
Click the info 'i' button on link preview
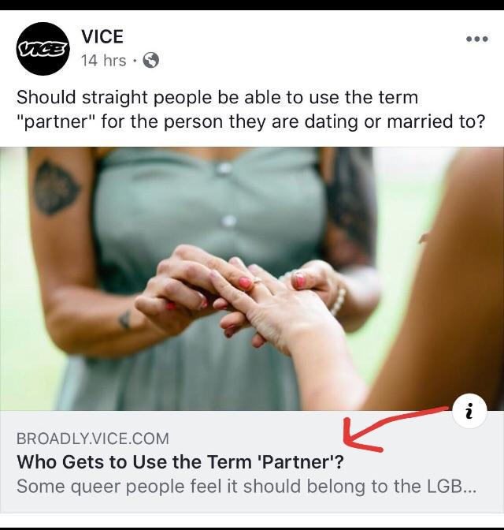click(469, 411)
